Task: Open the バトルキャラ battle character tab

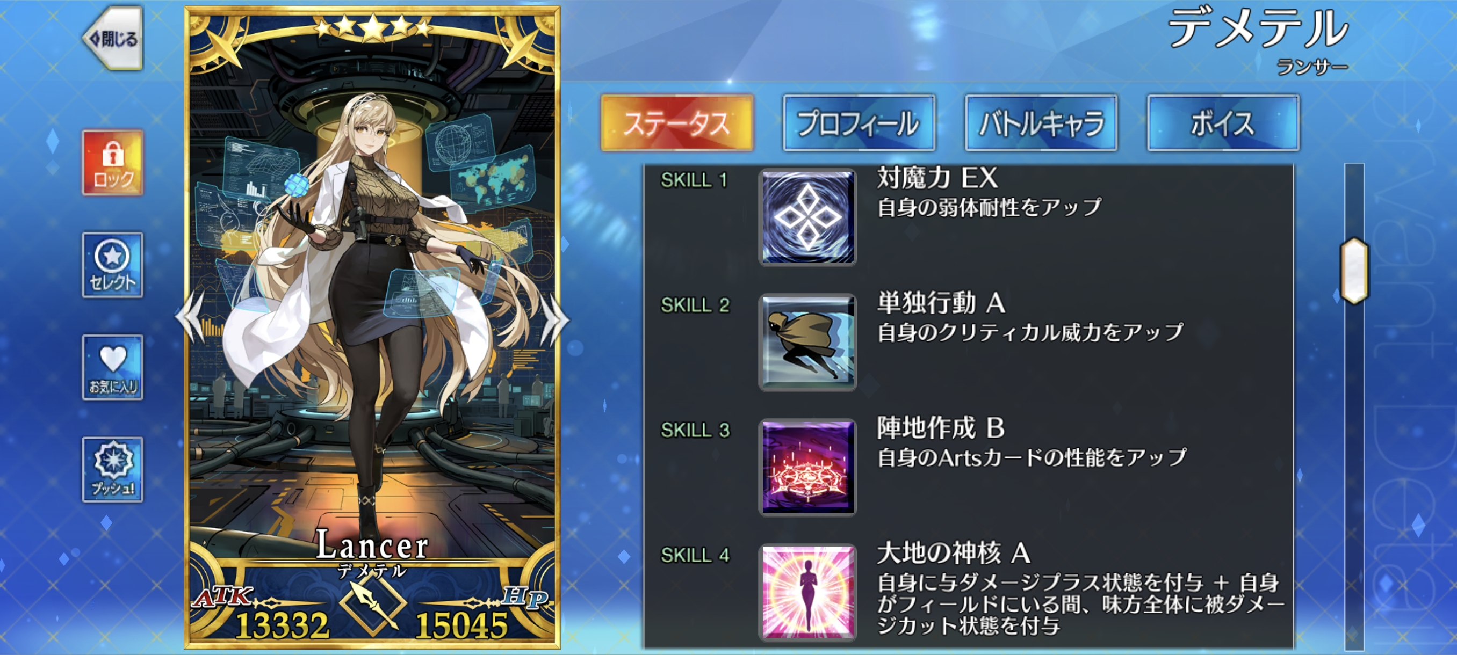Action: (1041, 123)
